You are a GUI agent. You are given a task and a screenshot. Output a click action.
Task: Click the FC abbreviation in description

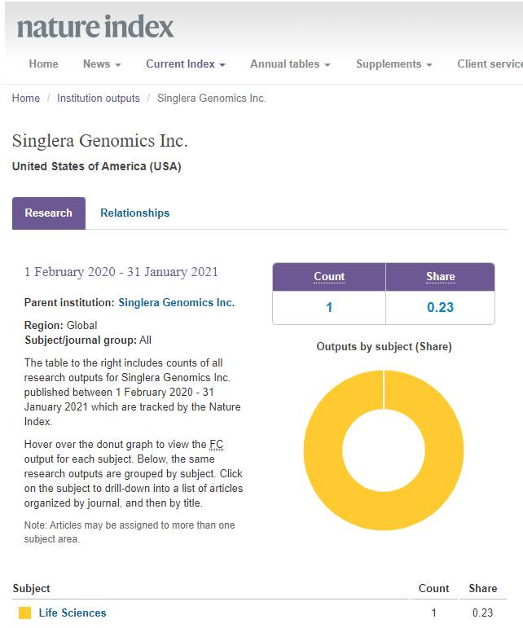[216, 445]
